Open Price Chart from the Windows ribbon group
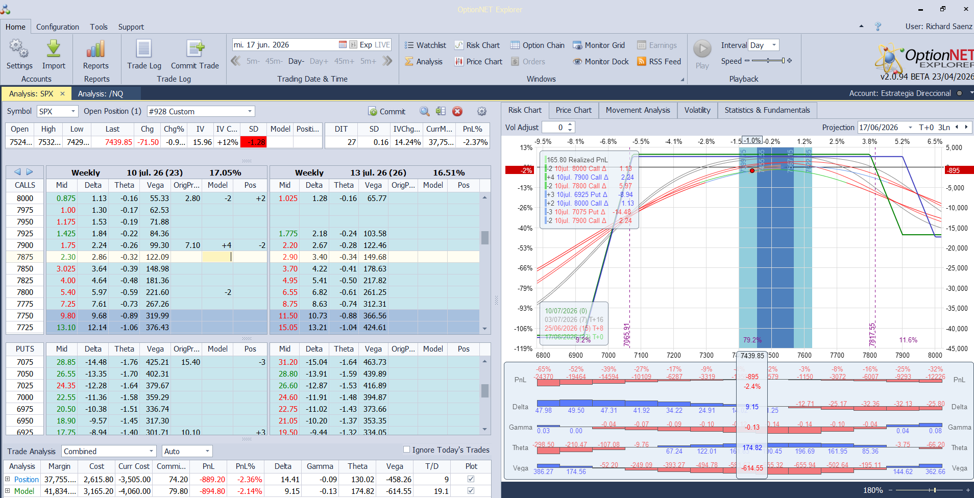974x498 pixels. click(x=478, y=62)
